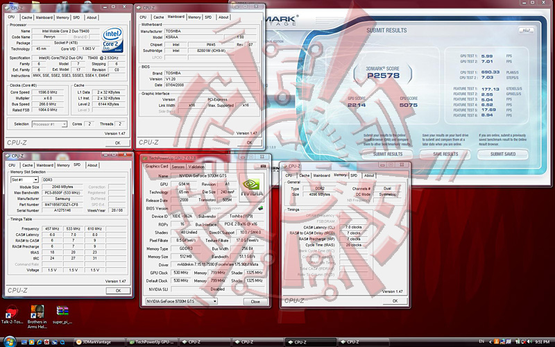Image resolution: width=555 pixels, height=347 pixels.
Task: Open the SPD tab in the CPU-Z Memory window
Action: click(x=354, y=176)
